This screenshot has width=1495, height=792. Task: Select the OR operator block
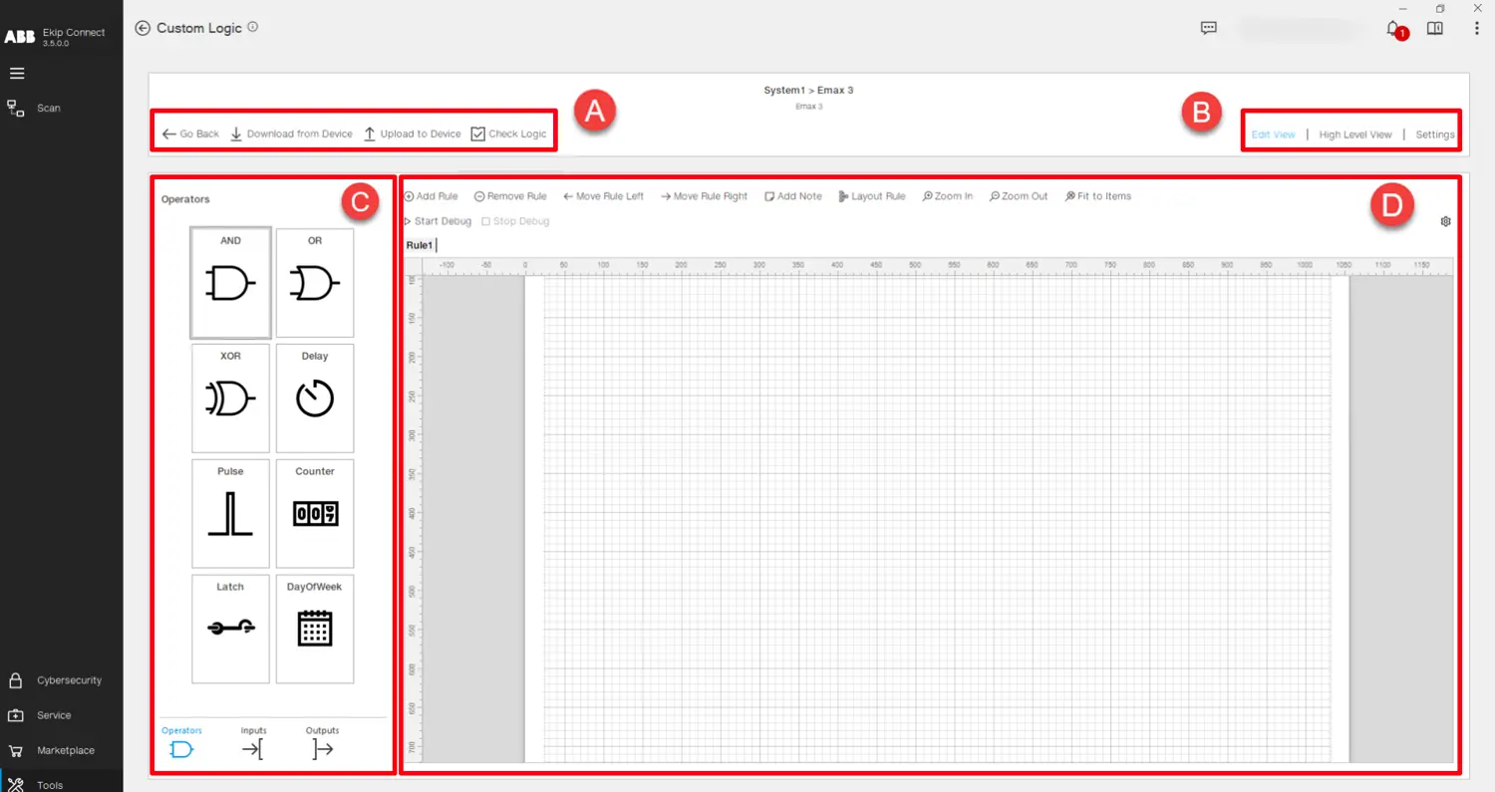(315, 282)
